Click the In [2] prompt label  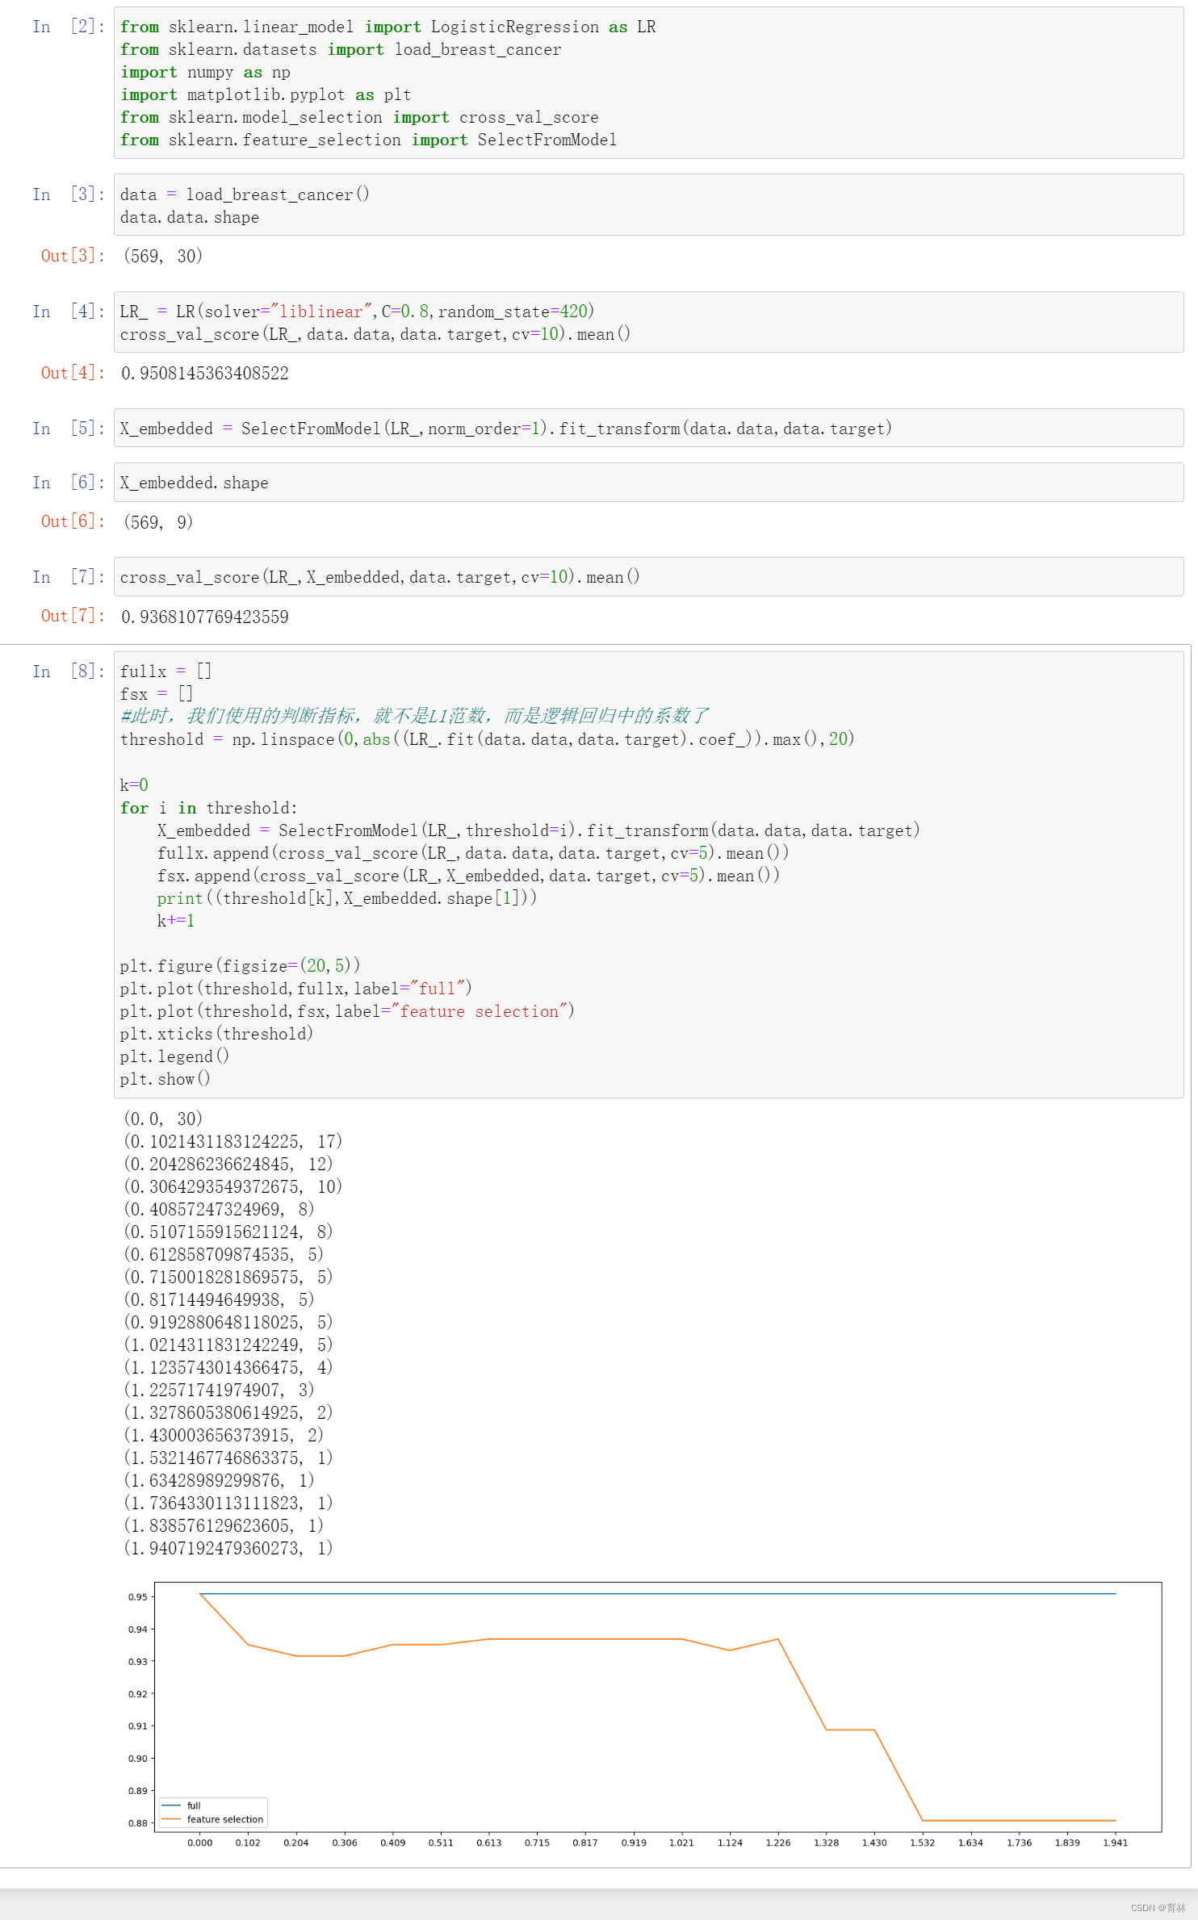tap(69, 27)
